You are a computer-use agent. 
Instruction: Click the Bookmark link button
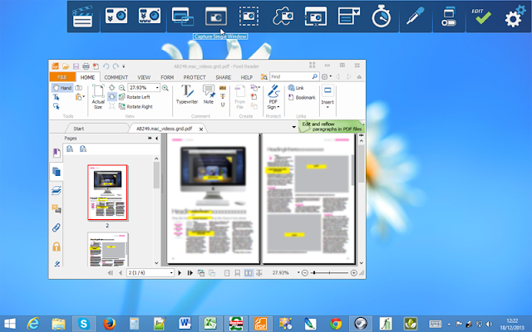pyautogui.click(x=302, y=98)
